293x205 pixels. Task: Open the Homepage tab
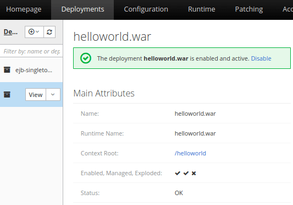coord(24,9)
